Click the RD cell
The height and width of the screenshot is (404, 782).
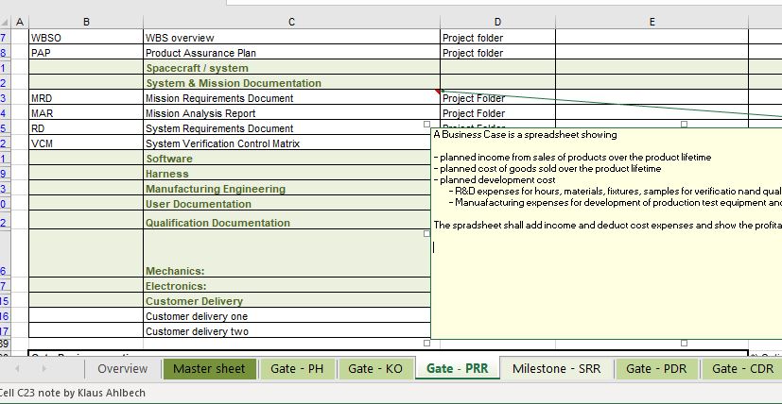coord(86,128)
